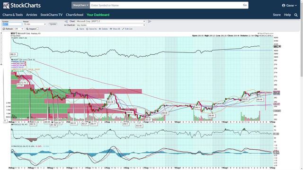Screen dimensions: 303x170
Task: Click the RSI(12) indicator label
Action: [x=19, y=125]
